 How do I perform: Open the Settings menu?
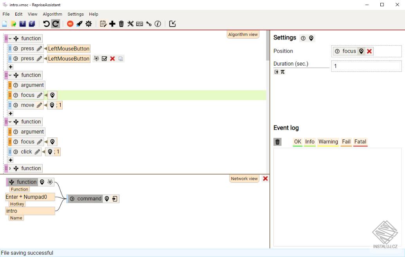(76, 14)
